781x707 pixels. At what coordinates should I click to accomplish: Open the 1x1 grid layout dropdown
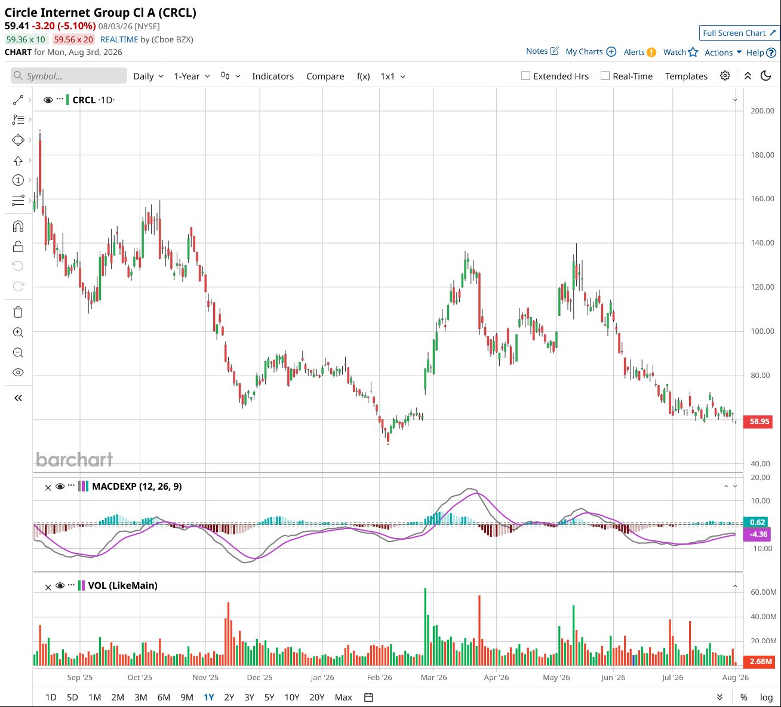pos(393,76)
